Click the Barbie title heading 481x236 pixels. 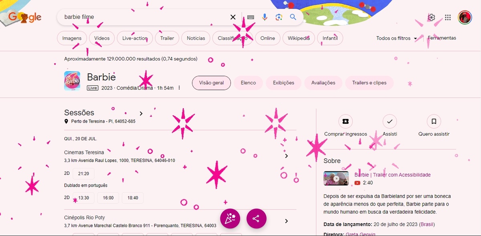pyautogui.click(x=101, y=77)
